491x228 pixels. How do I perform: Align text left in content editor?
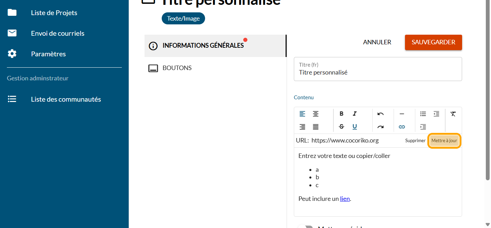pyautogui.click(x=302, y=114)
